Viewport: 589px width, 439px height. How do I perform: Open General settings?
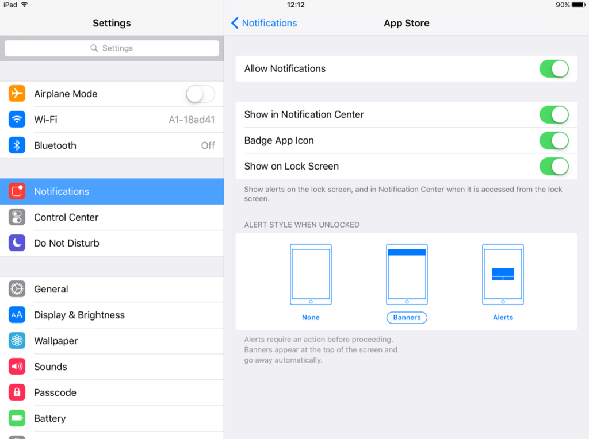[112, 289]
